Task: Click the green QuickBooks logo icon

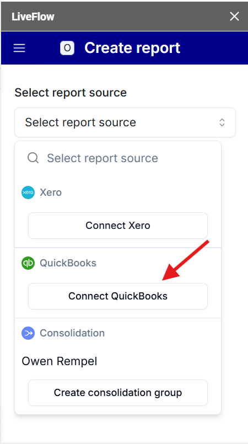Action: point(28,263)
